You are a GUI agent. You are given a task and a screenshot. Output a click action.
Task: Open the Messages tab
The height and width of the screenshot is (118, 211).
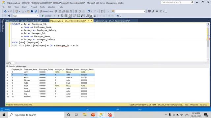tap(21, 66)
